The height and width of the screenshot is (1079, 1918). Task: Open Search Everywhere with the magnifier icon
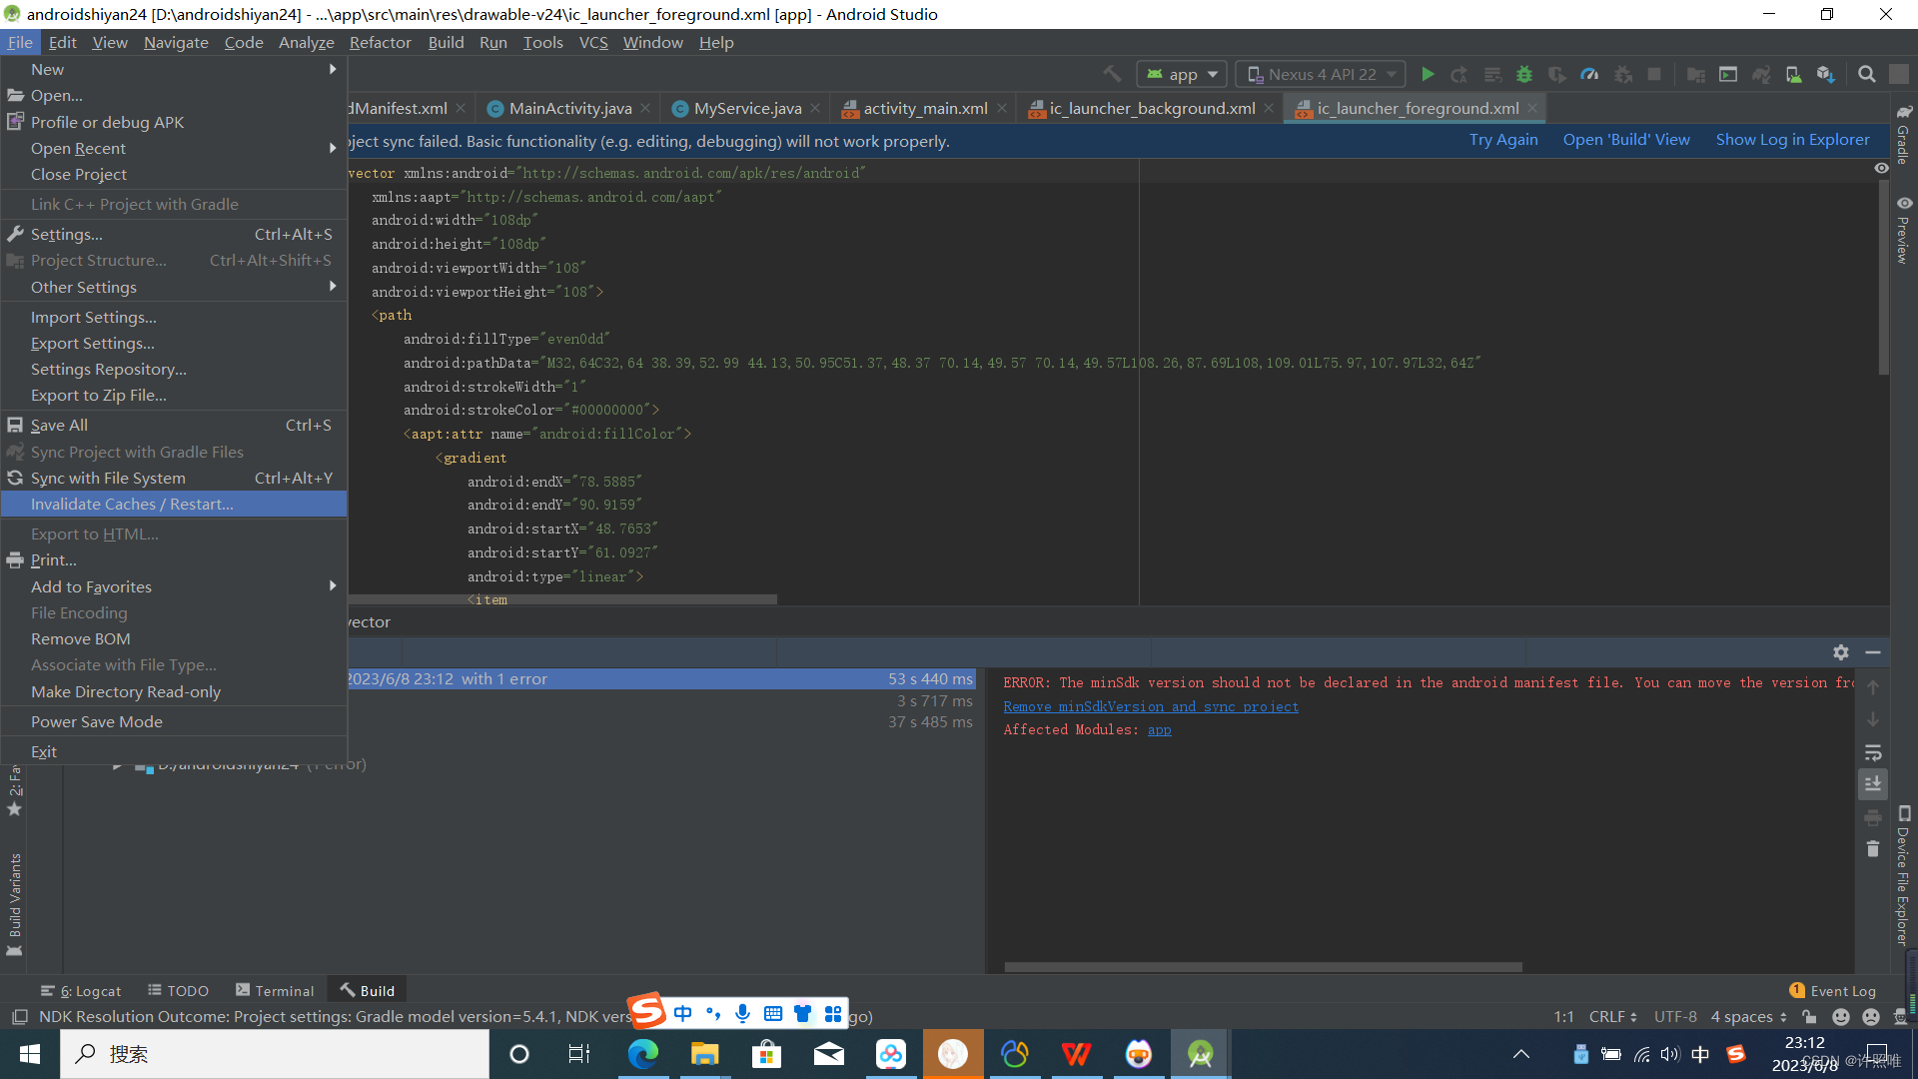click(x=1866, y=74)
